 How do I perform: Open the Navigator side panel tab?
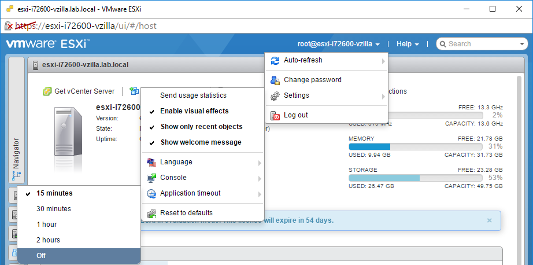coord(16,121)
